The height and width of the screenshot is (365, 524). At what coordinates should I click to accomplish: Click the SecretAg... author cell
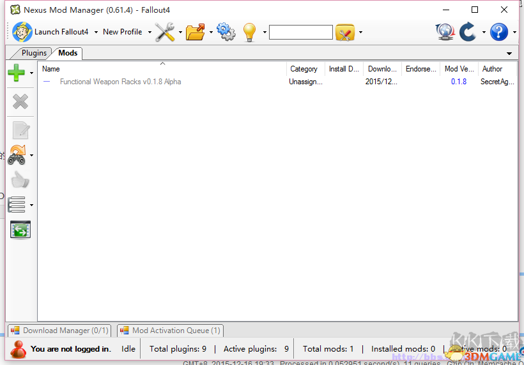[x=497, y=82]
